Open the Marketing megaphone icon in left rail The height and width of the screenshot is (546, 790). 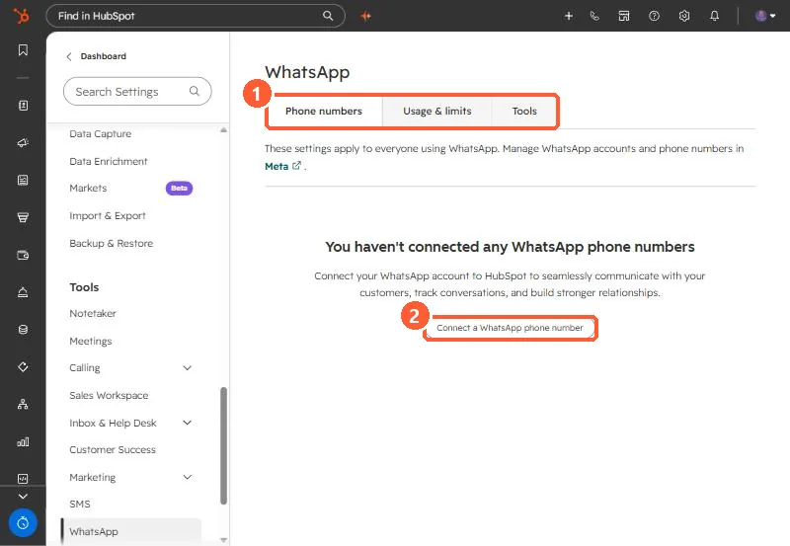23,143
